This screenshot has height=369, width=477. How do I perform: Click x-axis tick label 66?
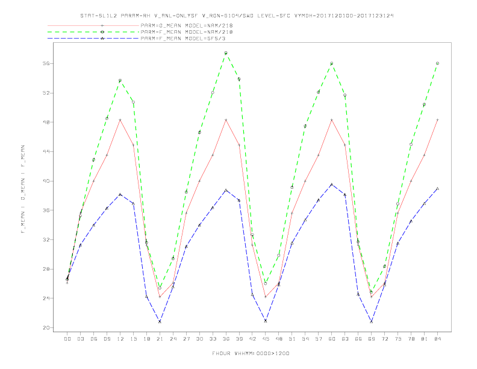coord(358,339)
